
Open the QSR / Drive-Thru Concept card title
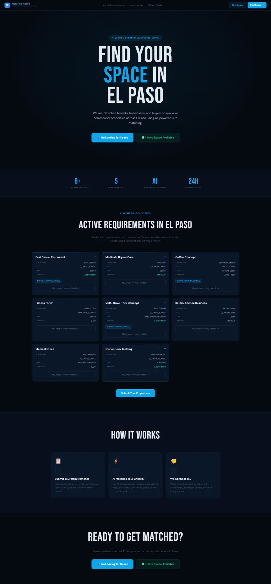point(122,303)
